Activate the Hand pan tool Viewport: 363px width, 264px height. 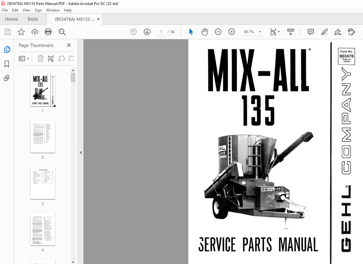pos(205,32)
